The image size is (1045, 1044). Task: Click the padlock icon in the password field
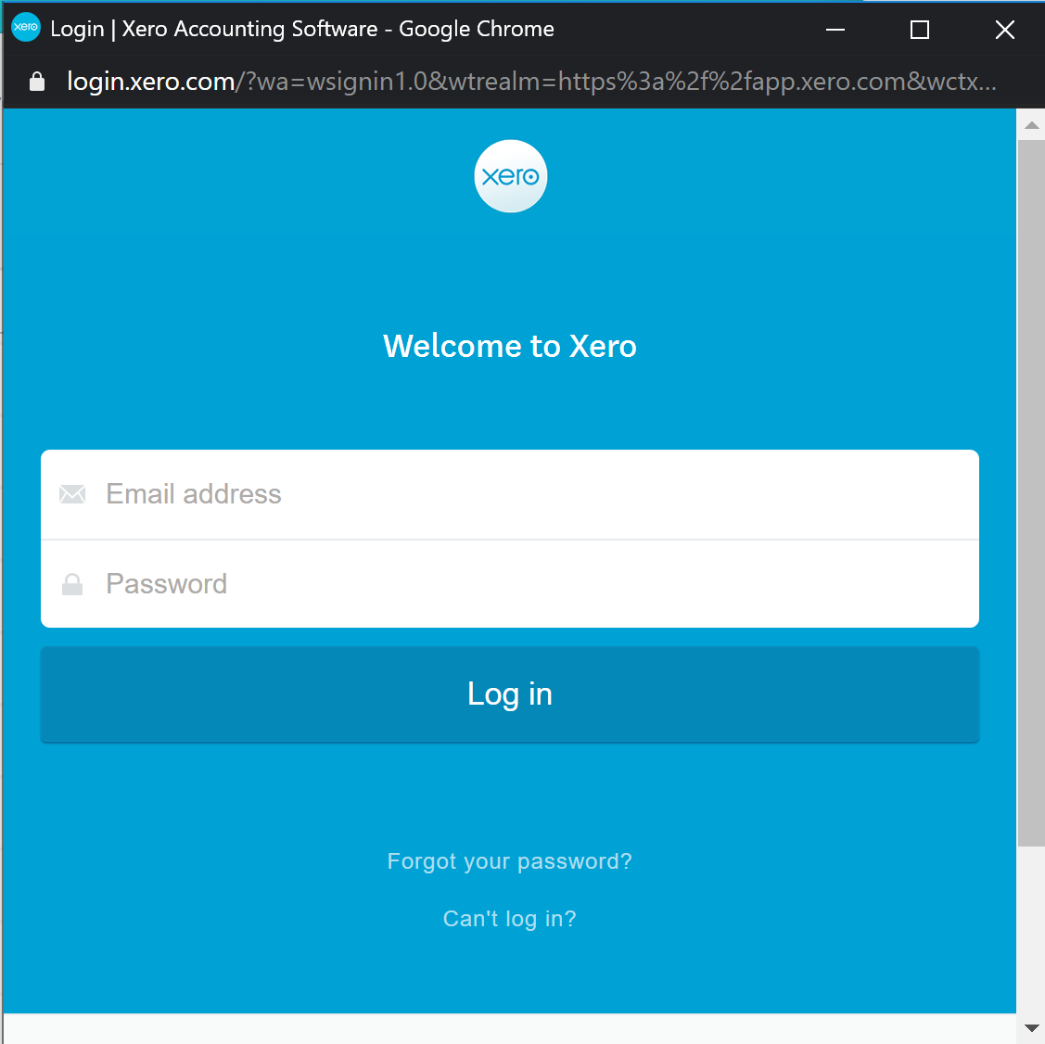[72, 584]
